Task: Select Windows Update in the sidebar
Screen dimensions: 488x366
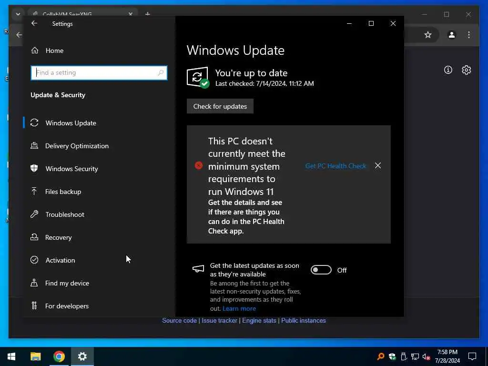Action: [x=71, y=123]
